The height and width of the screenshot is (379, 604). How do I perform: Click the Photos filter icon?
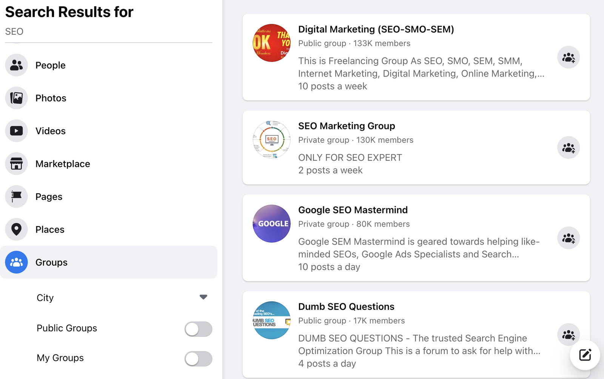tap(16, 98)
